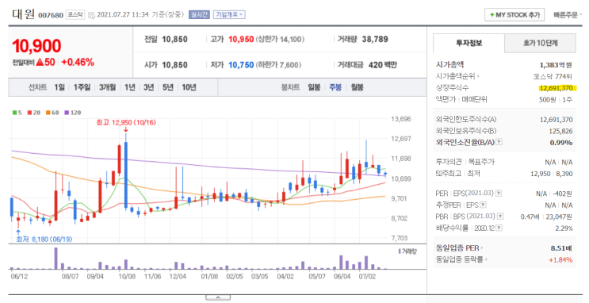Click the PBR BPS help icon
Viewport: 589px width, 303px height.
[500, 217]
